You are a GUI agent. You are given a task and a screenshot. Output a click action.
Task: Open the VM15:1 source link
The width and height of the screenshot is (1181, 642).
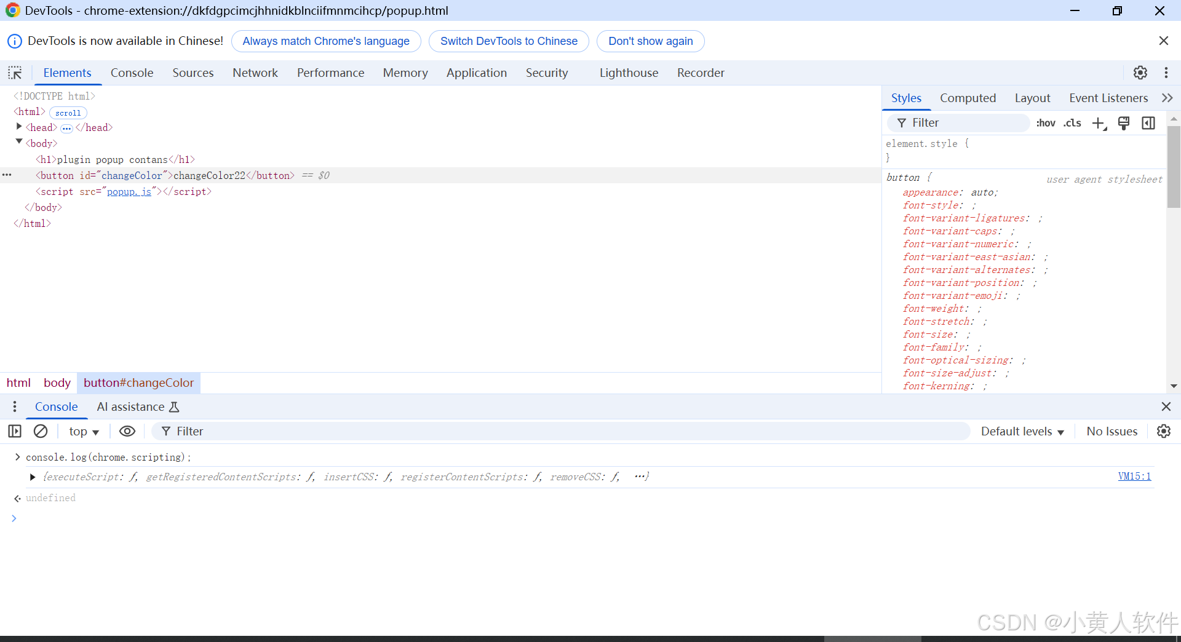pos(1134,476)
